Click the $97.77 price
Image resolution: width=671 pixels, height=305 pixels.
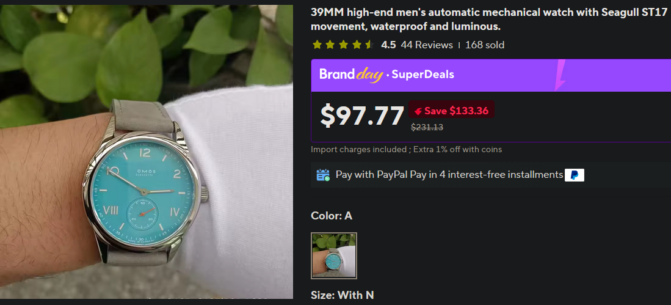[x=362, y=116]
